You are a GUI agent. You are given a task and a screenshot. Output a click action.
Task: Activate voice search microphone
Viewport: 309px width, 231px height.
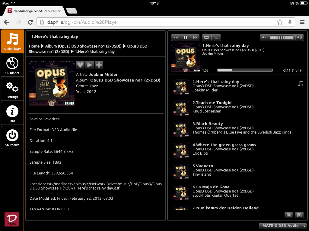[x=290, y=22]
